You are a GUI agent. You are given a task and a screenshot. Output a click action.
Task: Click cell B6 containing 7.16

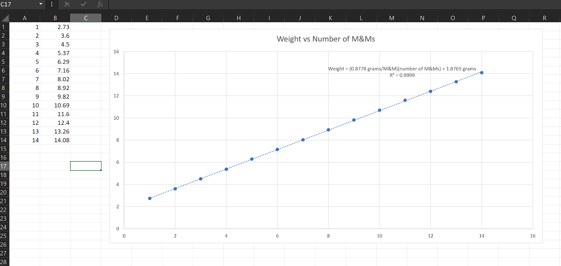[x=55, y=71]
